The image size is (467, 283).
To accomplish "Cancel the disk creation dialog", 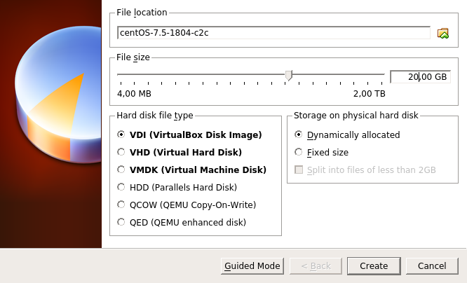I will (x=432, y=266).
